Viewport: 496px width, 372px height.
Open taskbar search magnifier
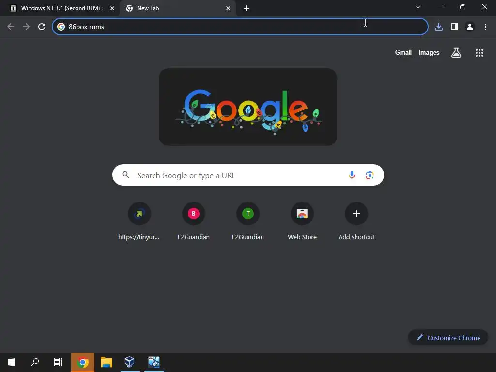click(35, 362)
